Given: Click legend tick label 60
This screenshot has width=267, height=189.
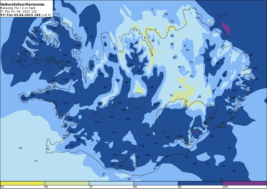Looking at the screenshot, I should [x=46, y=187].
